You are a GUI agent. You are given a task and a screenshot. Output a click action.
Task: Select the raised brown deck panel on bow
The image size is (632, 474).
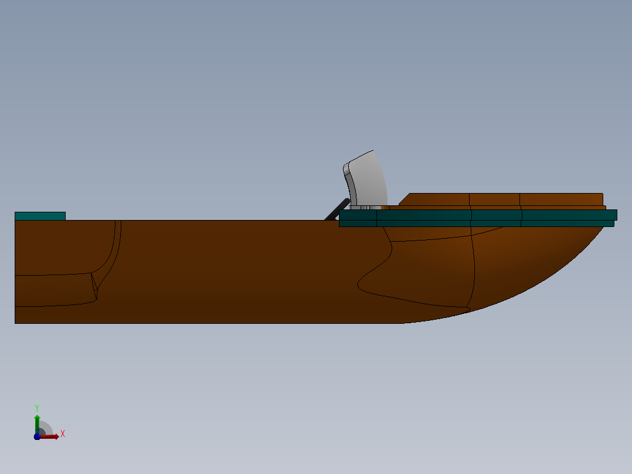coord(502,199)
